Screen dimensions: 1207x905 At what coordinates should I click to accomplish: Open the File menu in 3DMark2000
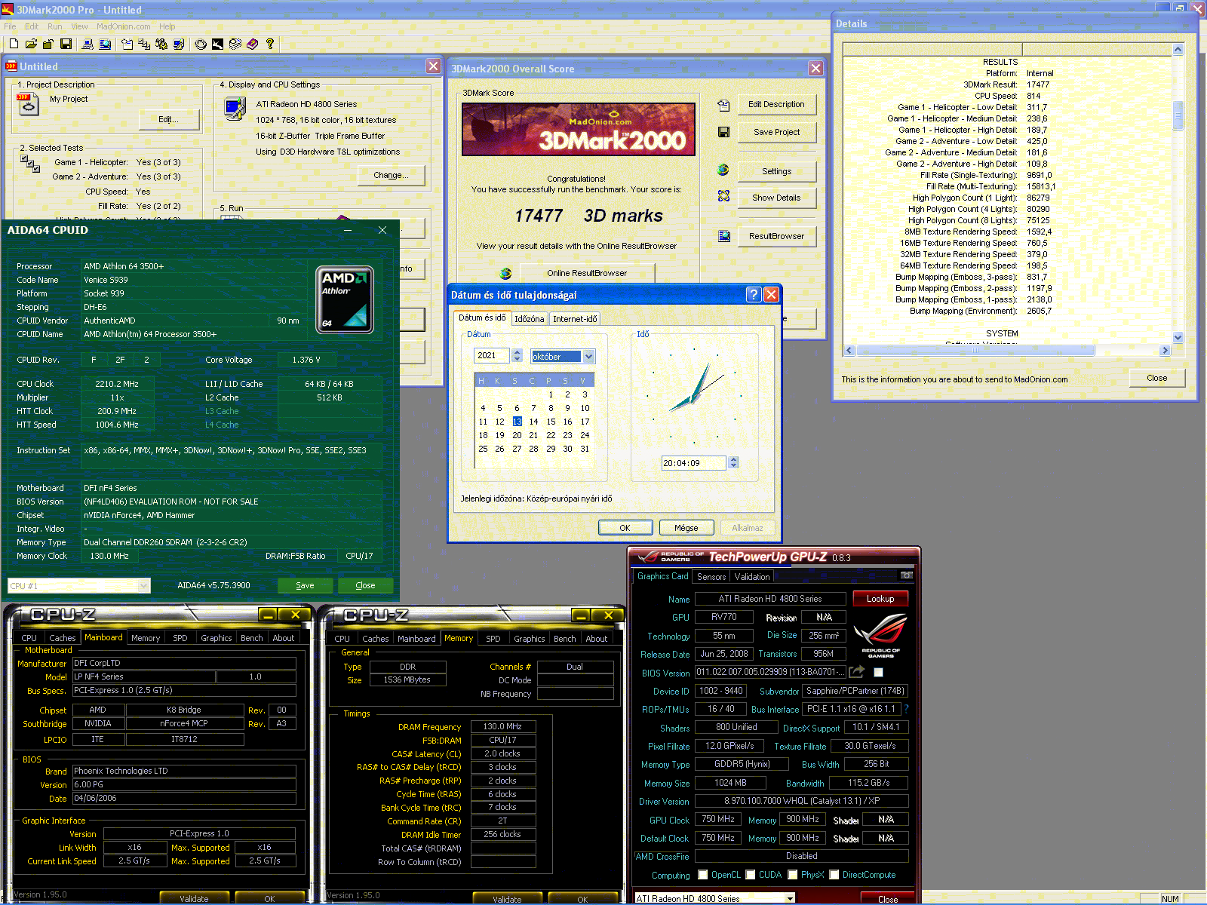10,26
